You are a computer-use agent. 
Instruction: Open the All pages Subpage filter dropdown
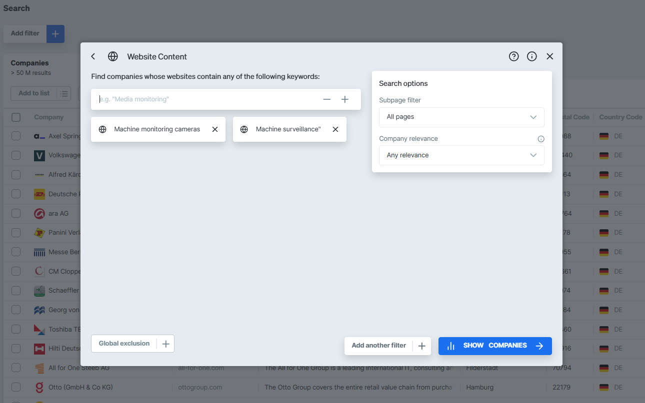pos(461,117)
